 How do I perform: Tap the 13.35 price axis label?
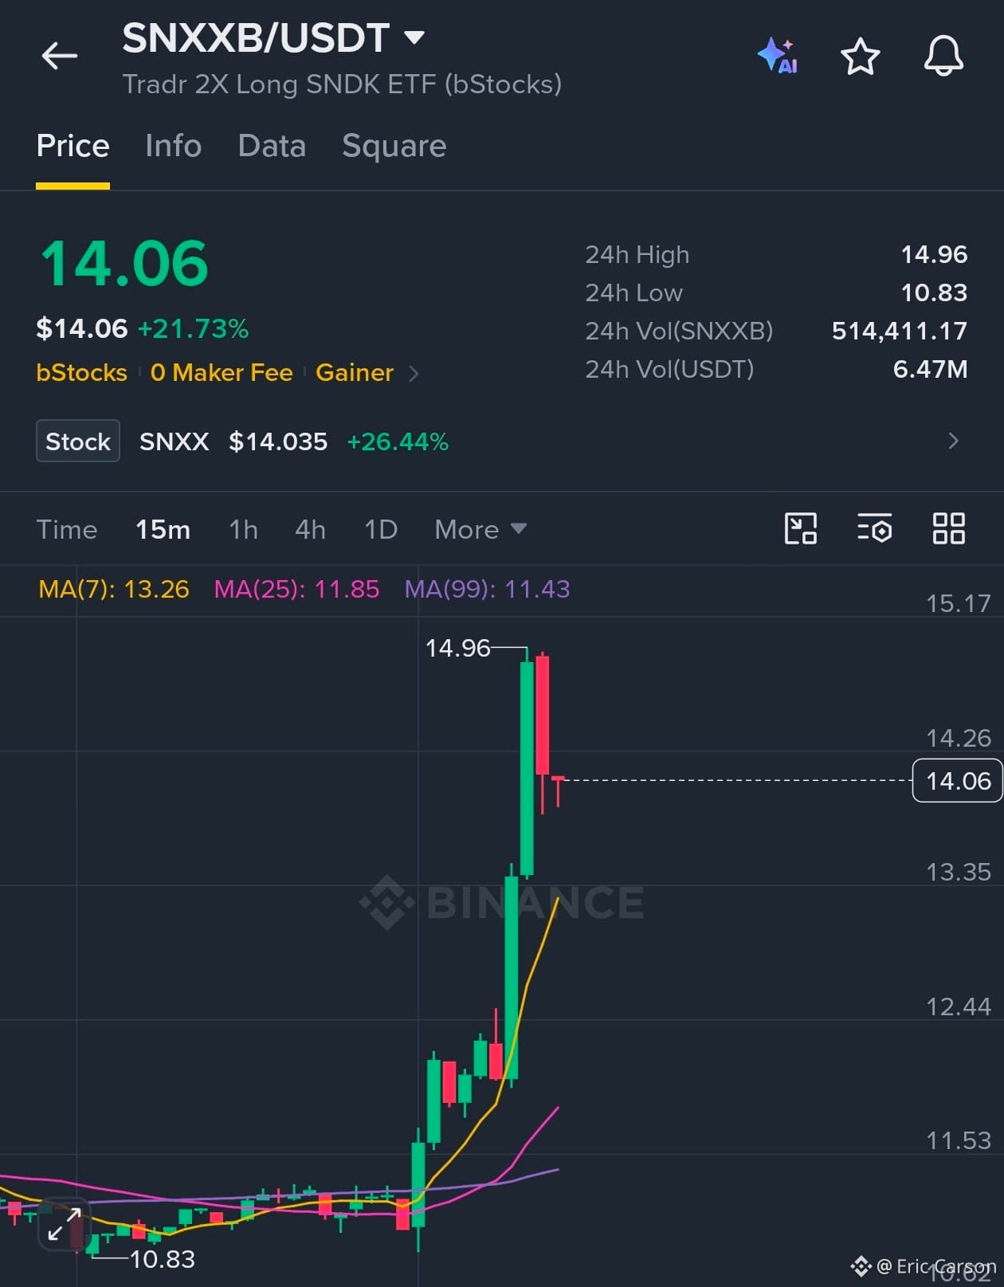coord(958,872)
